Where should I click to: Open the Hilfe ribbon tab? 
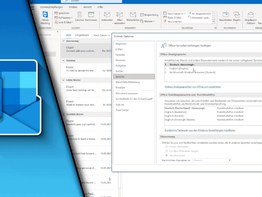(100, 7)
